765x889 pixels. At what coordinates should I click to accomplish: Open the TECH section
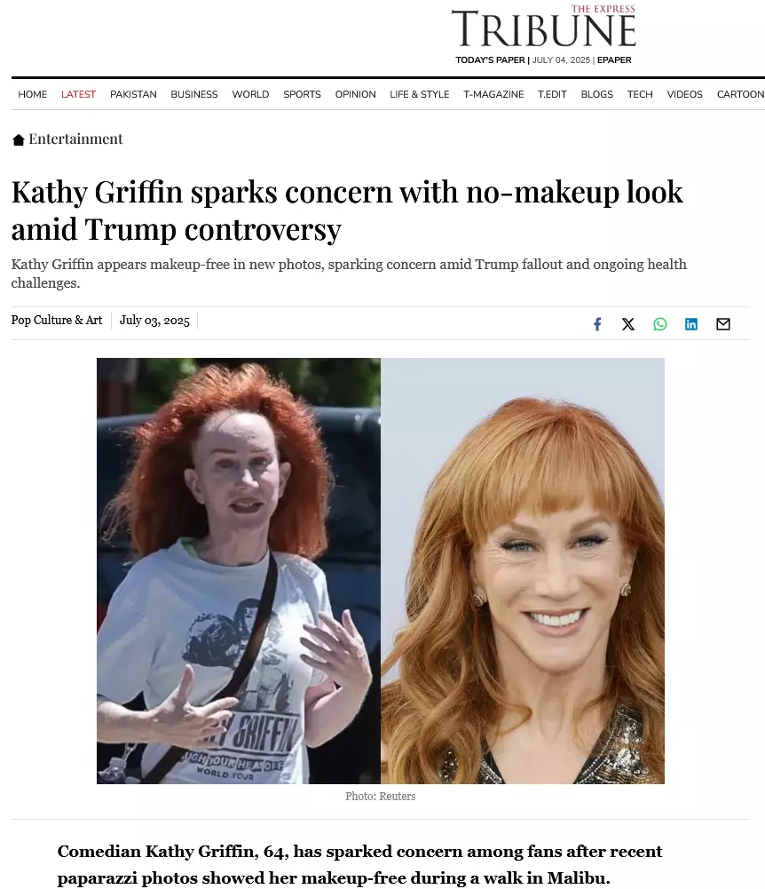640,94
